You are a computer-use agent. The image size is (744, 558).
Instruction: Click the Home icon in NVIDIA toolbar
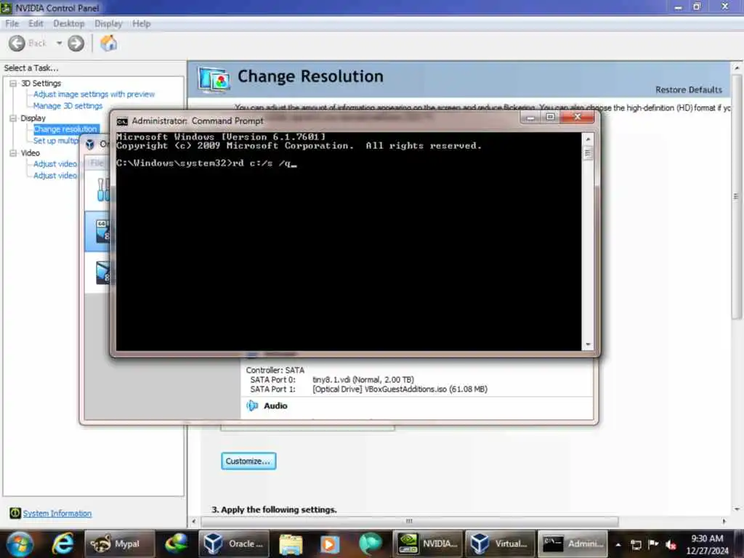109,44
